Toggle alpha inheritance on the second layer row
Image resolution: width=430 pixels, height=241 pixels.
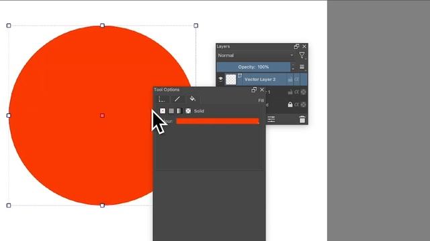click(303, 92)
